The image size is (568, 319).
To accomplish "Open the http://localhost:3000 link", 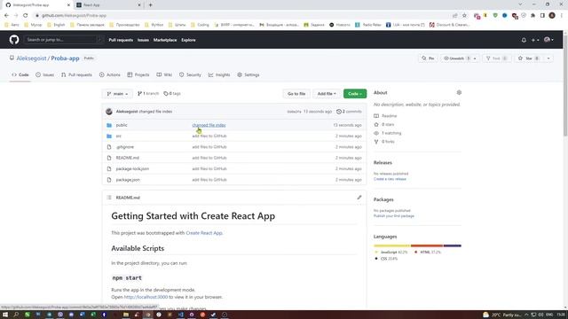I will coord(146,297).
